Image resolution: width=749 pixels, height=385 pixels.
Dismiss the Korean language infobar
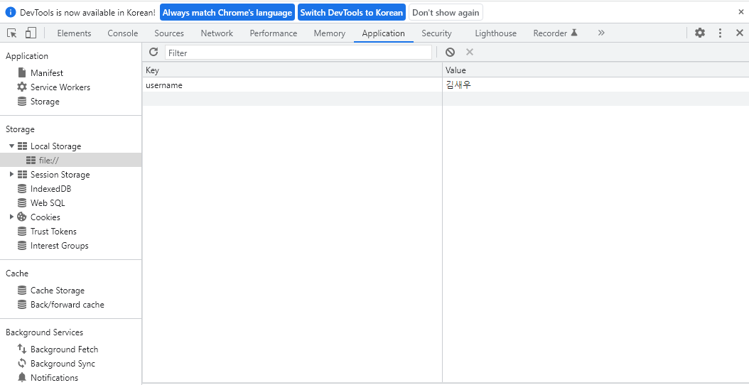741,12
